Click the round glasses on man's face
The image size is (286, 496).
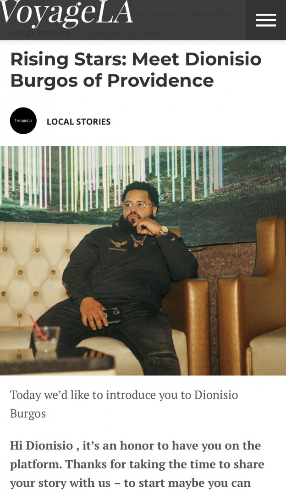(x=137, y=206)
